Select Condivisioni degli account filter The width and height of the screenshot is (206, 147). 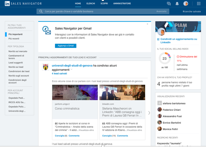point(18,81)
